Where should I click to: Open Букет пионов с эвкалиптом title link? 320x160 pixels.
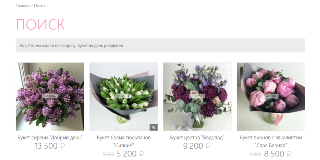(271, 142)
